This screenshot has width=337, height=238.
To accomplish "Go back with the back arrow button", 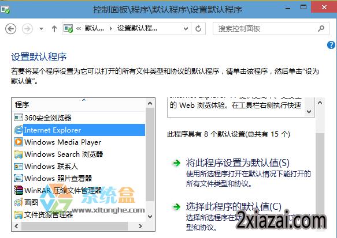I will point(11,28).
